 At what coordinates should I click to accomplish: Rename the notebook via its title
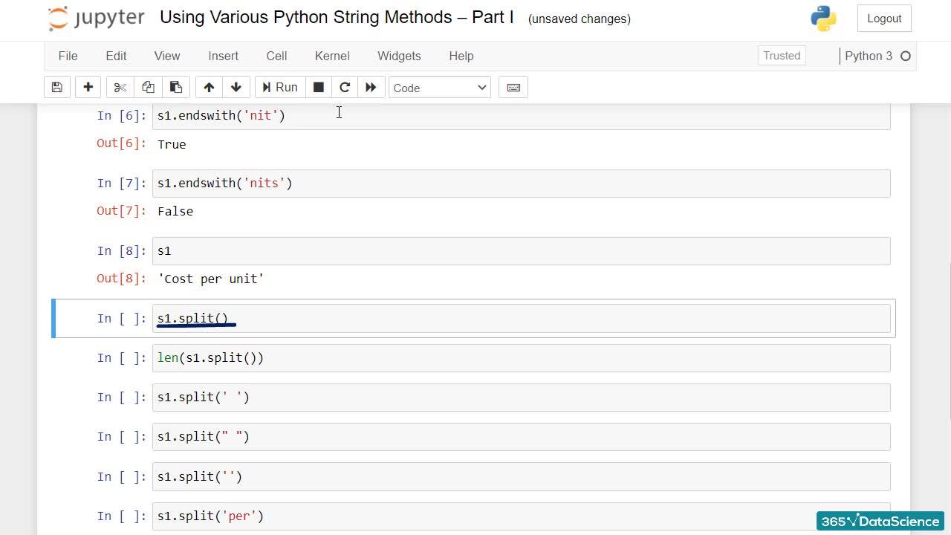(337, 17)
